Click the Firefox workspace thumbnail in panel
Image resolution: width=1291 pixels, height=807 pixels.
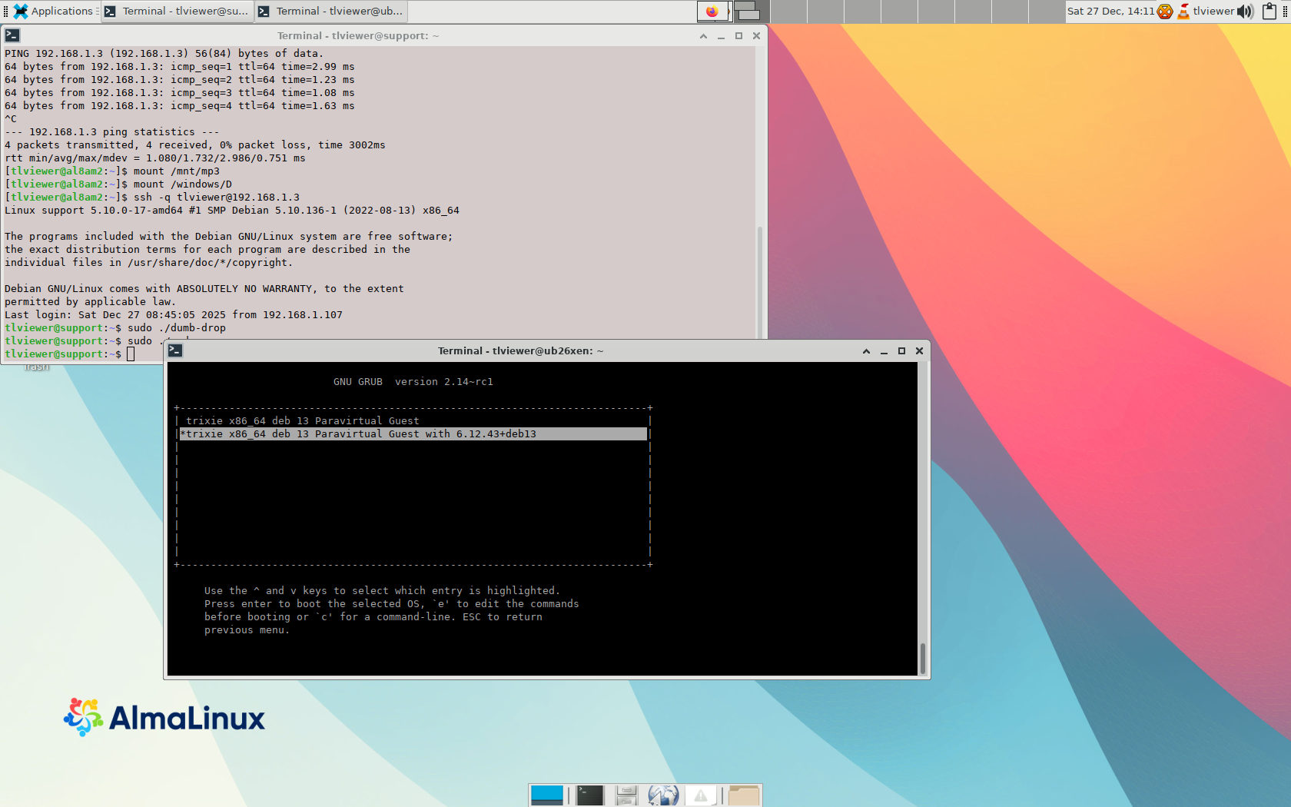713,11
